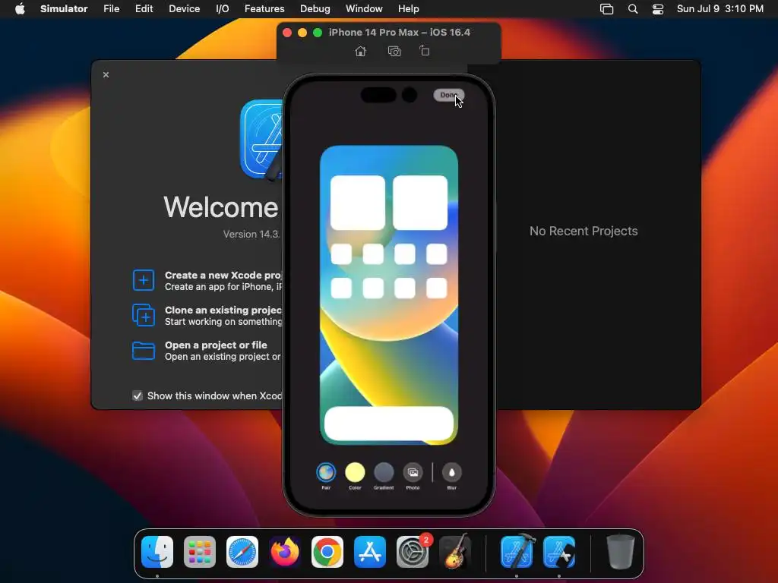Click the Xcode logo in Welcome window
778x583 pixels.
click(x=261, y=140)
